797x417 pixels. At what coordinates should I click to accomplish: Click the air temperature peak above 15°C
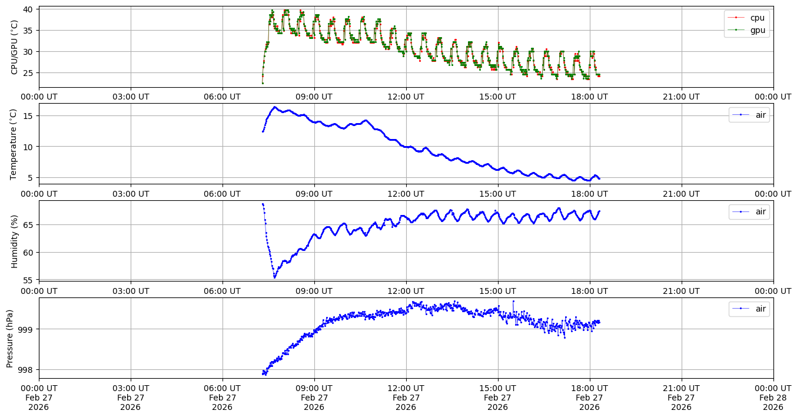pos(274,107)
